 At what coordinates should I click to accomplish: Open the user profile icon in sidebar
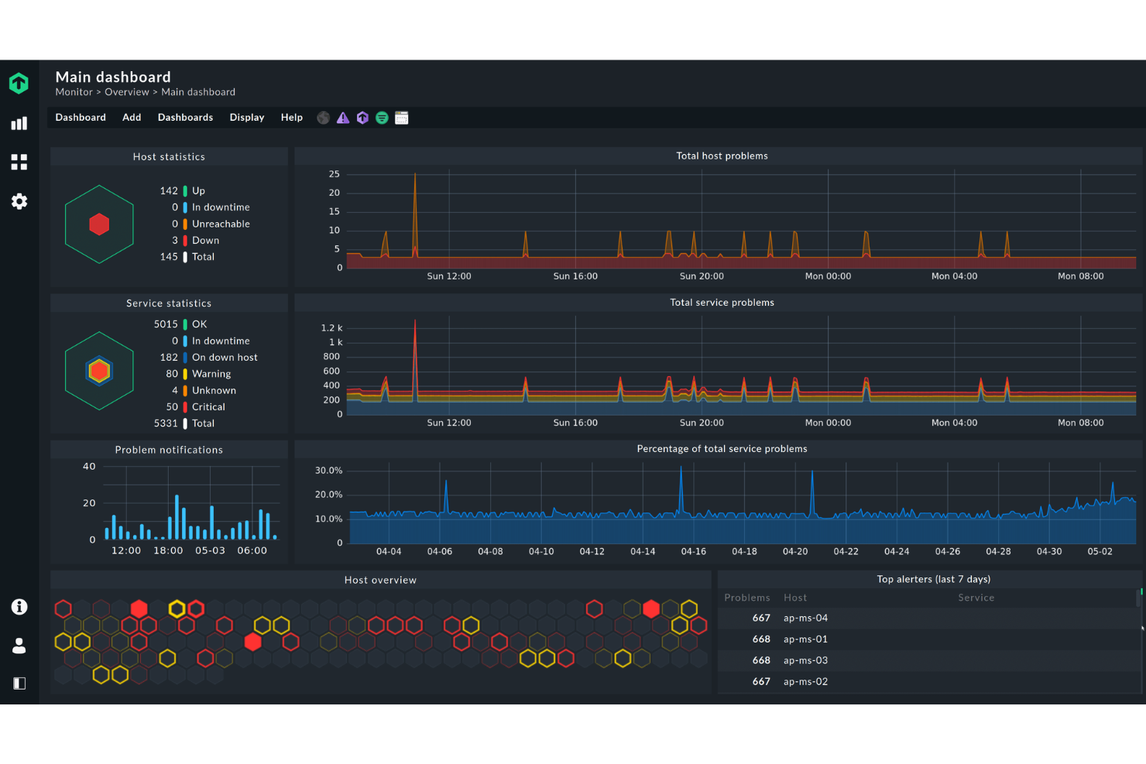[x=19, y=646]
